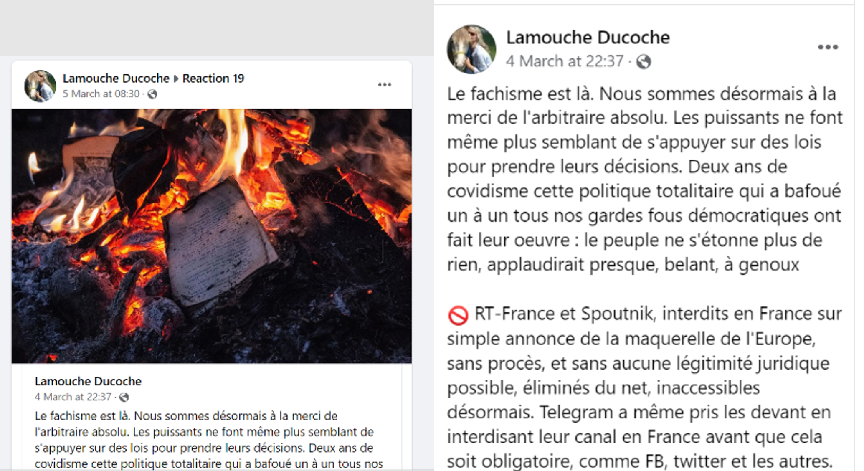The height and width of the screenshot is (471, 864).
Task: Click the large Lamouche Ducoche name on the right
Action: coord(588,38)
